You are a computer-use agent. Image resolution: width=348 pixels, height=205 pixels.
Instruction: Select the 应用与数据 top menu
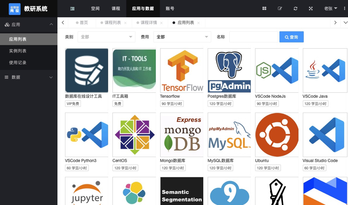pos(143,8)
